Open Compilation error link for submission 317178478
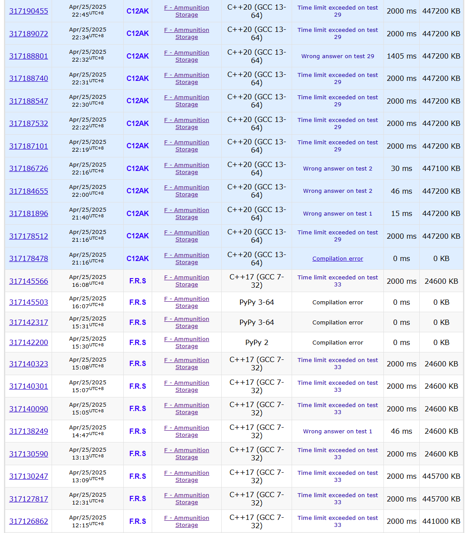The image size is (470, 533). coord(338,258)
